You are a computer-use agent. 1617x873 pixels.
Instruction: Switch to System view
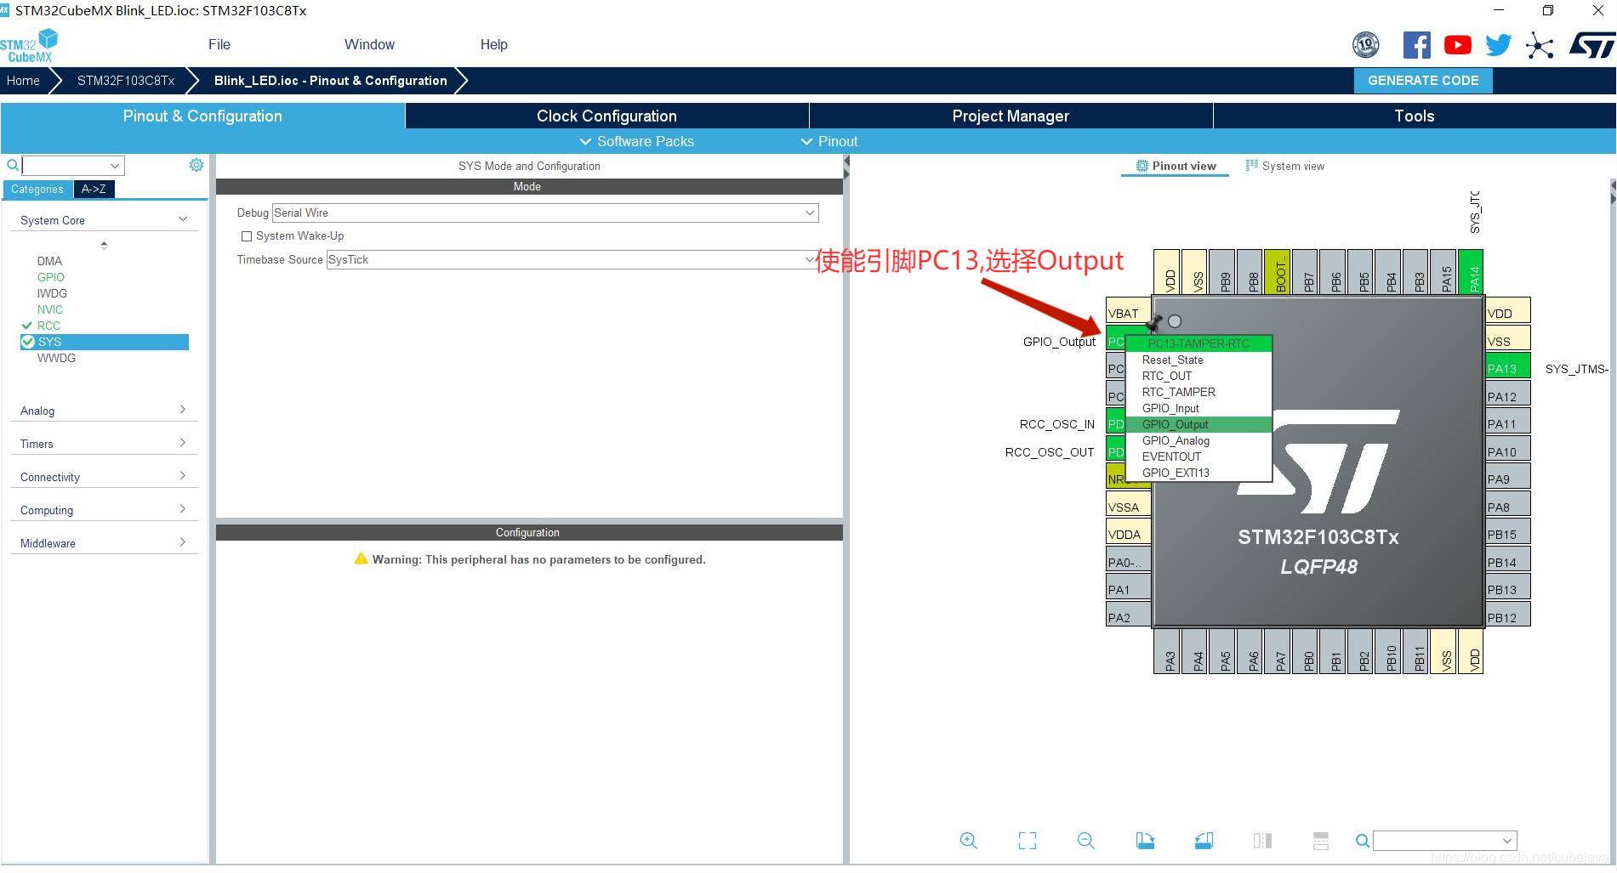1285,166
